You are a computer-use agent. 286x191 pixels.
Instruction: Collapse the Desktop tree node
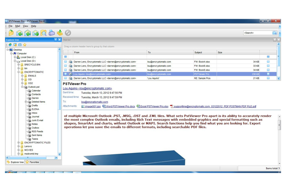click(8, 50)
